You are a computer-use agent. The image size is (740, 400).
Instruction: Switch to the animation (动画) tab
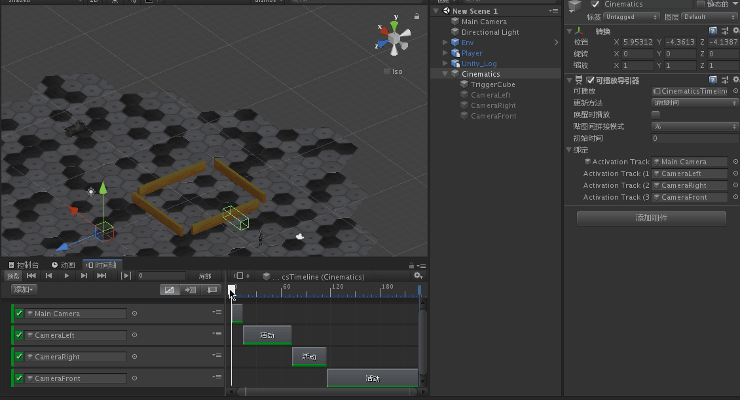pyautogui.click(x=64, y=265)
